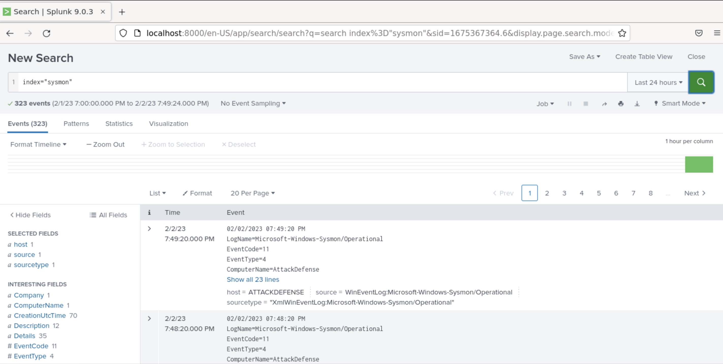
Task: Open the EventCode interesting field
Action: click(31, 346)
